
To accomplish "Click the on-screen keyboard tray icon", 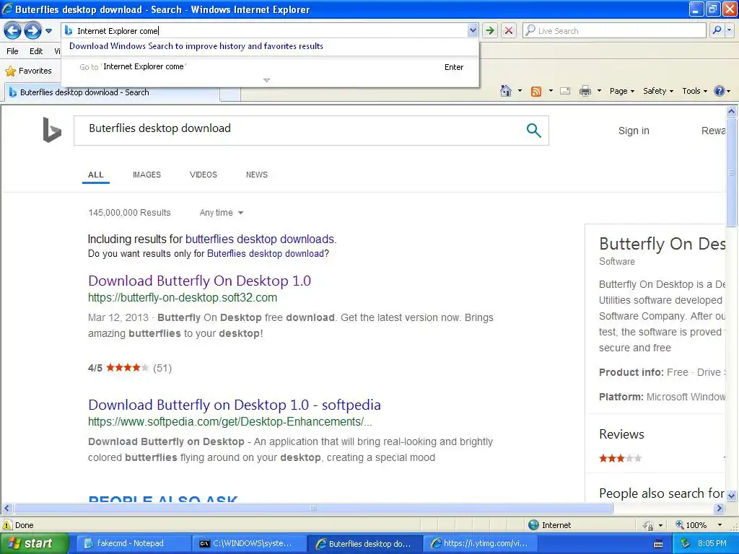I will coord(658,544).
